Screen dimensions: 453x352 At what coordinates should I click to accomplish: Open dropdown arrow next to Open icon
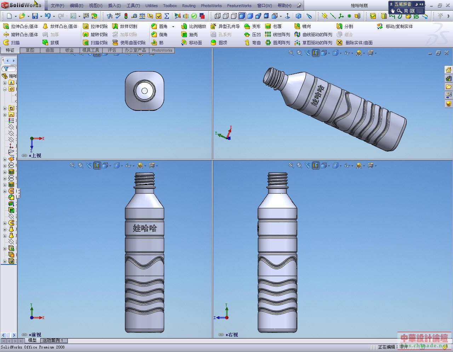28,16
